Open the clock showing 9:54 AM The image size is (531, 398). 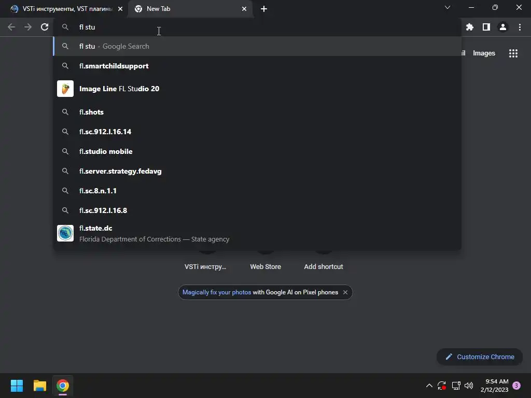[x=494, y=386]
